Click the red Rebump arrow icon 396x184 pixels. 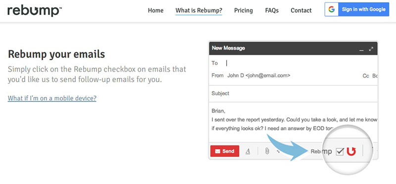pos(351,151)
